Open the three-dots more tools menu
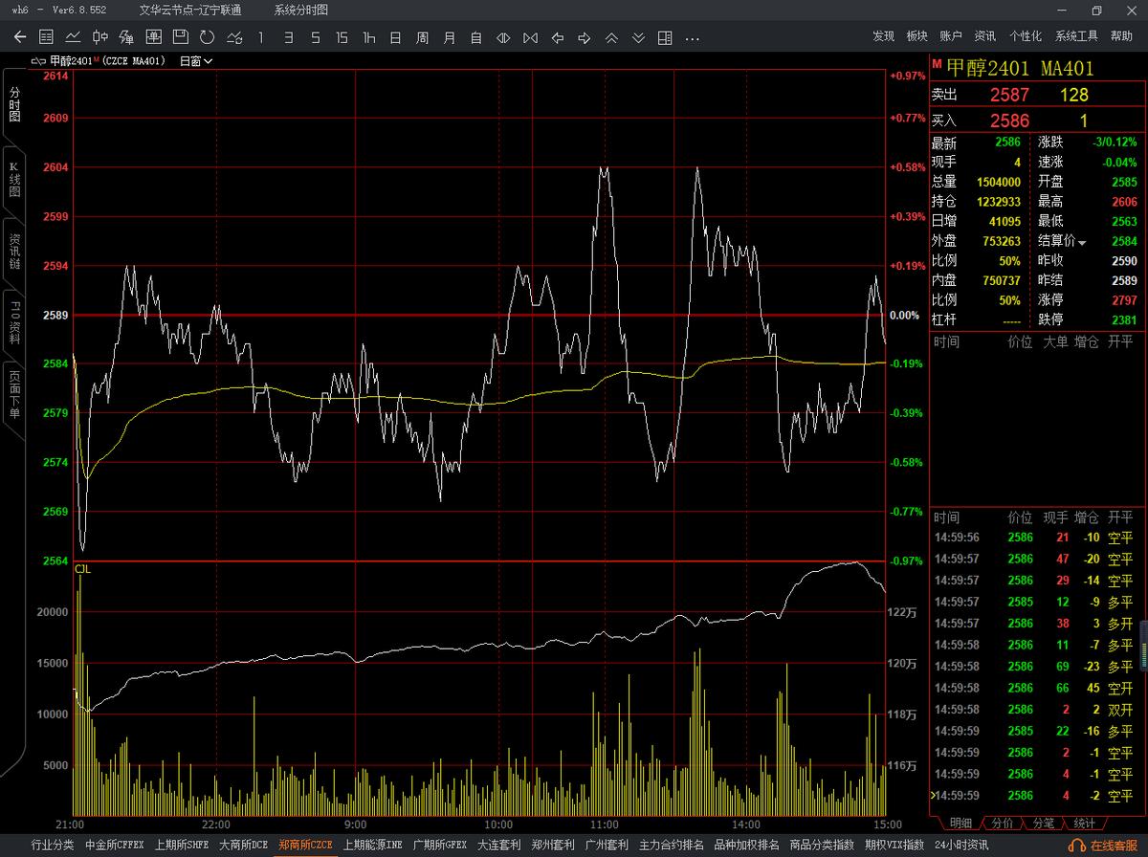Image resolution: width=1148 pixels, height=857 pixels. point(693,38)
